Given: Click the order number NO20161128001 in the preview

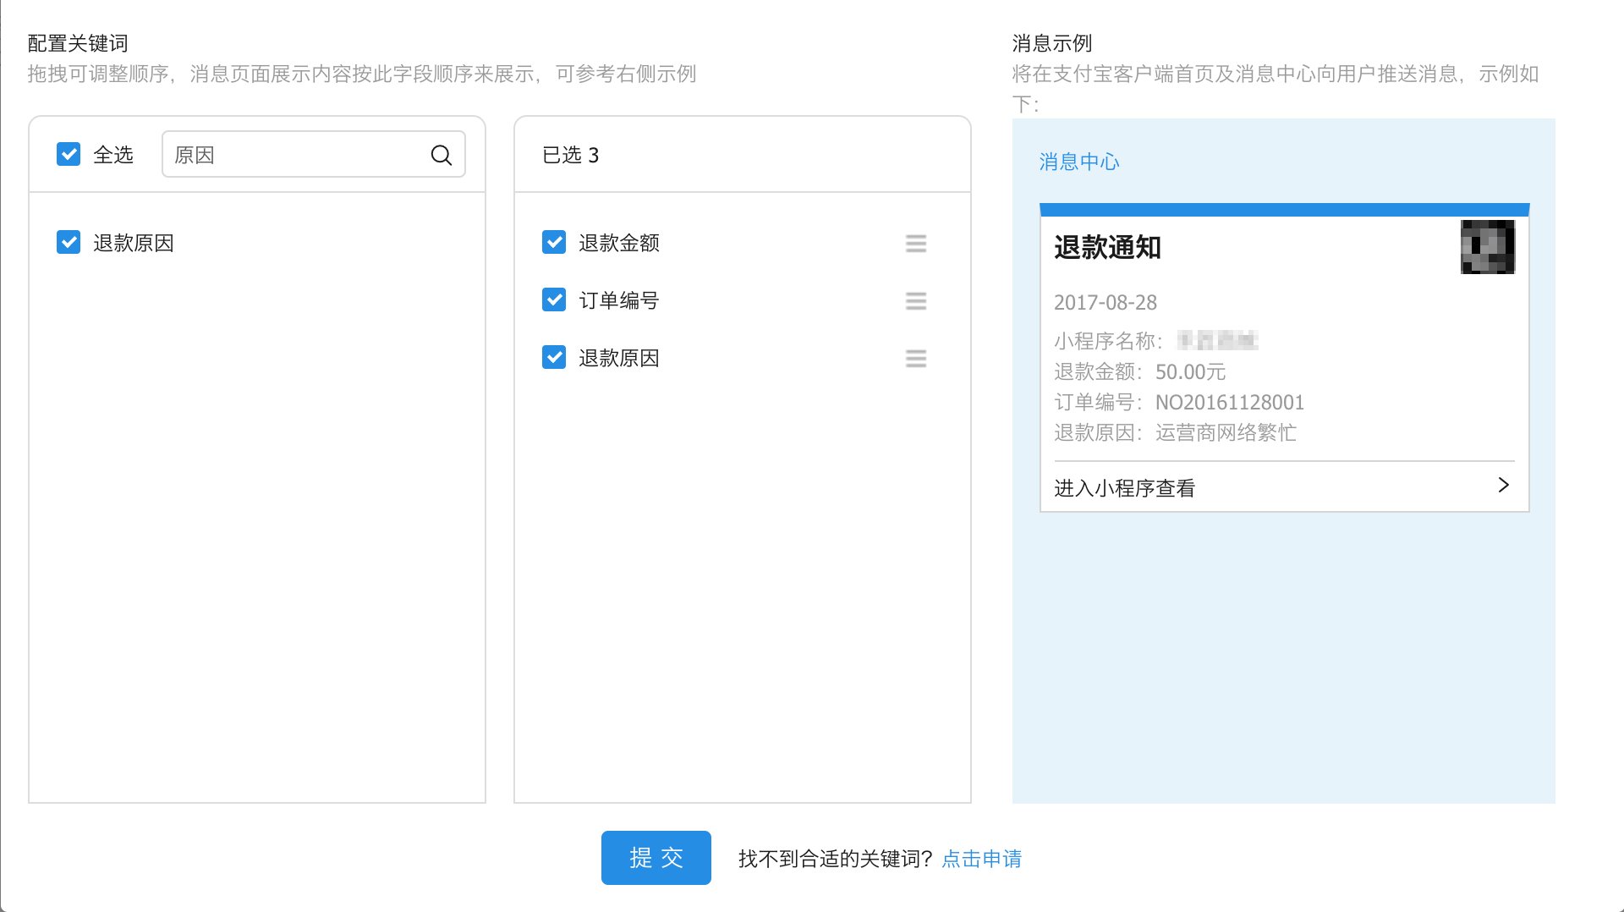Looking at the screenshot, I should pyautogui.click(x=1229, y=403).
